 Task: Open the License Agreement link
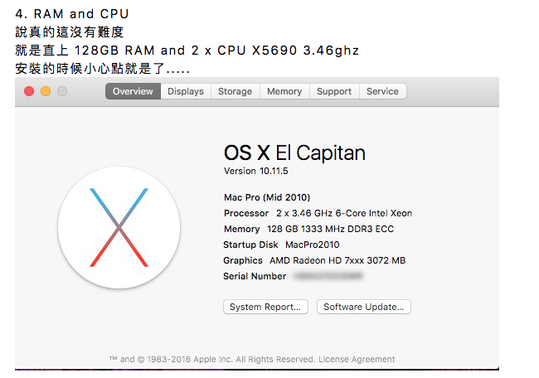click(x=357, y=360)
